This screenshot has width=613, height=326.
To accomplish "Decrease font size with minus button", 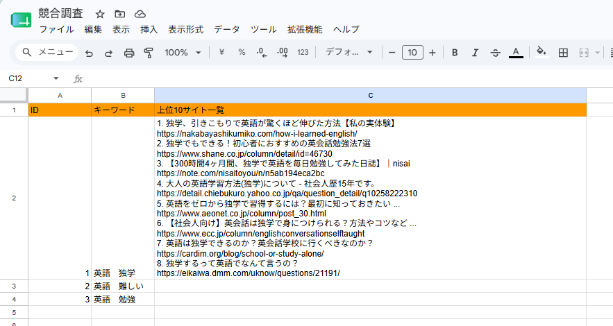I will point(392,52).
